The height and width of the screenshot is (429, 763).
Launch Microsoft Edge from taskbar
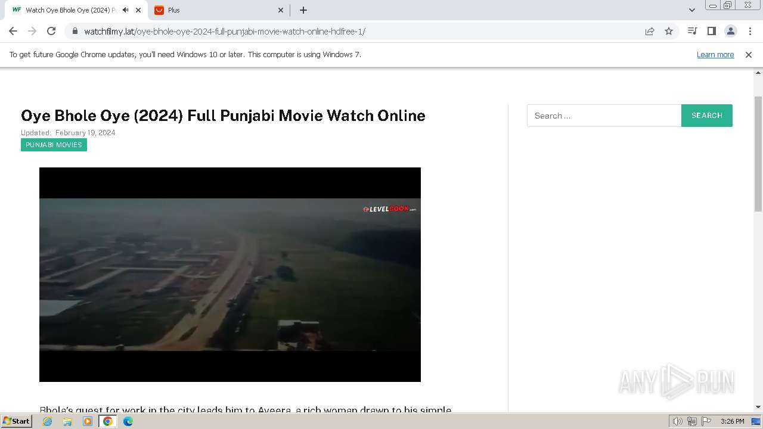128,421
